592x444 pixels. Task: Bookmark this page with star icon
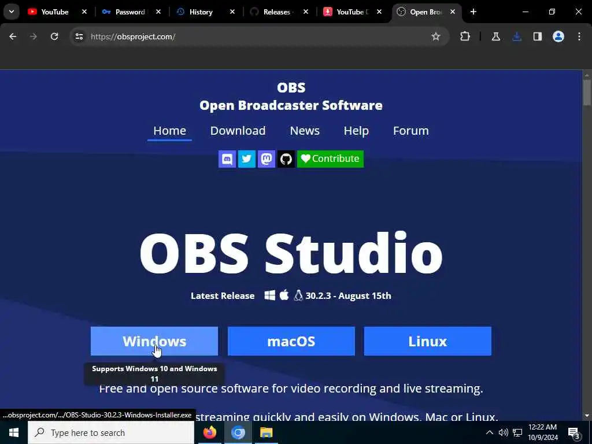coord(436,36)
